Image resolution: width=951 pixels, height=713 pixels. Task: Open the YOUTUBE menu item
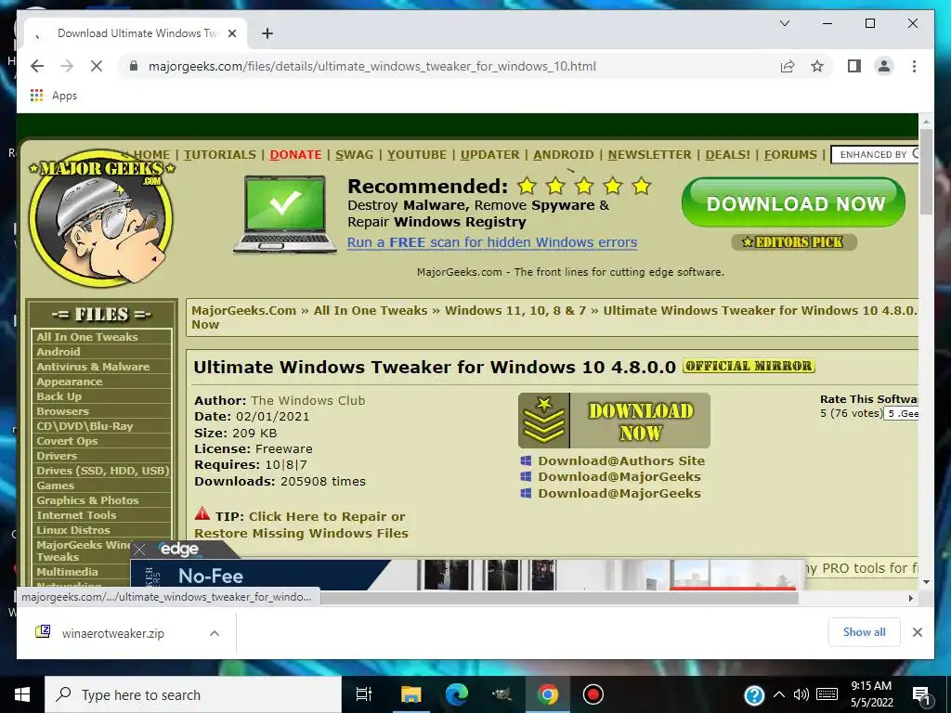point(417,155)
